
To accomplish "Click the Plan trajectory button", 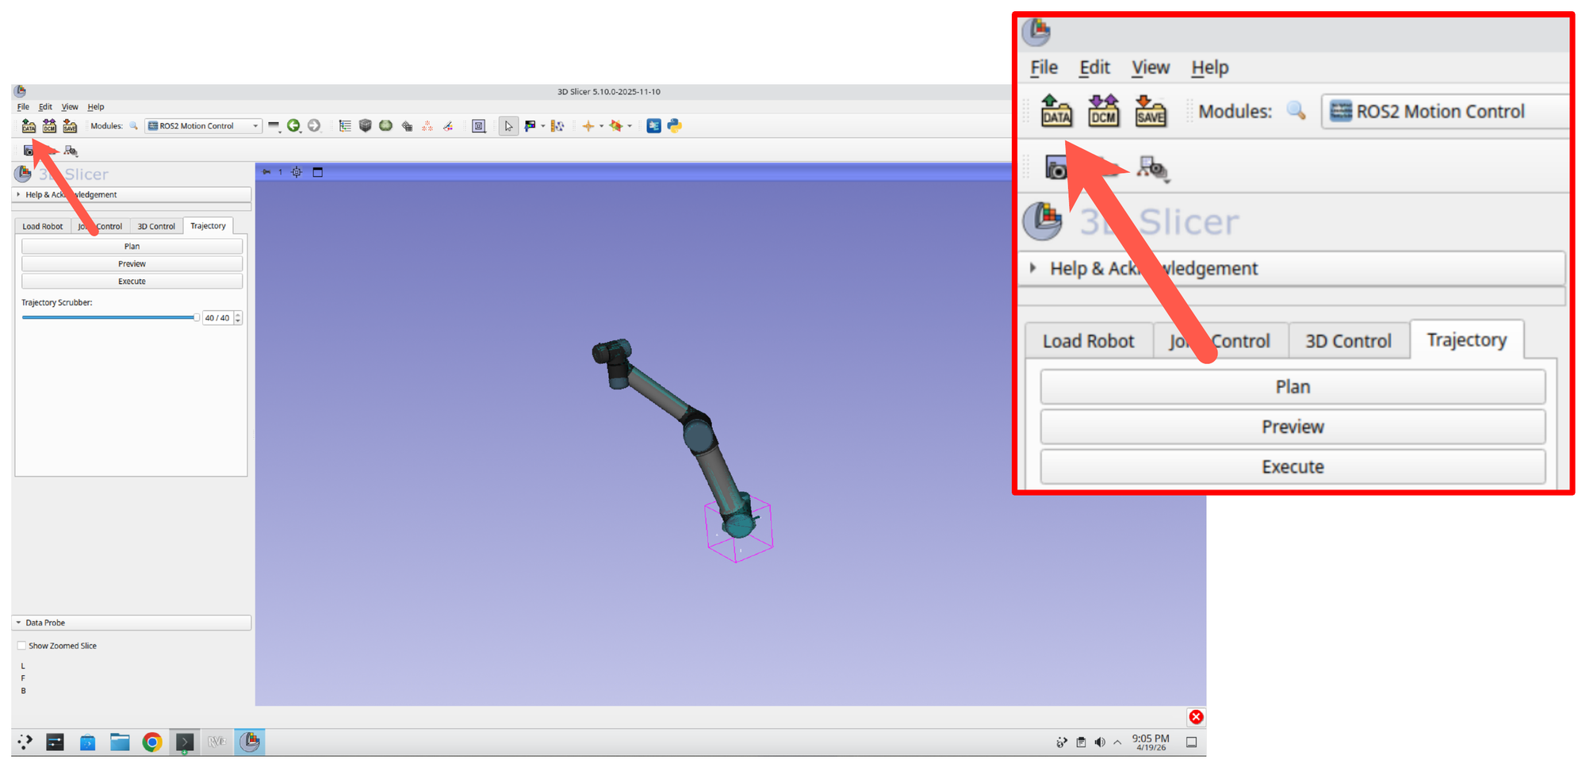I will coord(132,246).
